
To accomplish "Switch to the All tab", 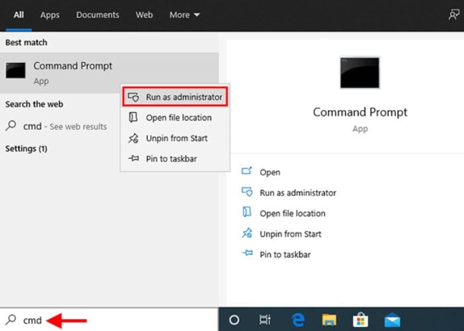I will click(19, 15).
